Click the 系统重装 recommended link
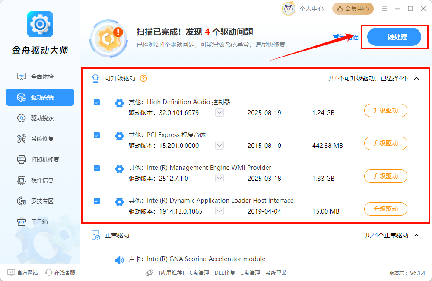The image size is (432, 281). [x=276, y=273]
